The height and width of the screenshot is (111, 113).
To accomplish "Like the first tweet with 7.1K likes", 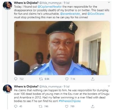I will pos(67,79).
